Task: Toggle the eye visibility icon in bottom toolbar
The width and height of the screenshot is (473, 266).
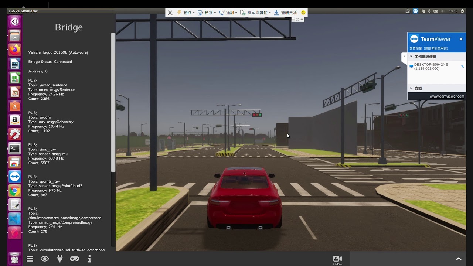Action: click(x=45, y=259)
